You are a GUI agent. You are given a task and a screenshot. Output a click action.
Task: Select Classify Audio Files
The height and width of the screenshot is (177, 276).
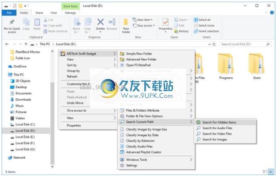[156, 147]
